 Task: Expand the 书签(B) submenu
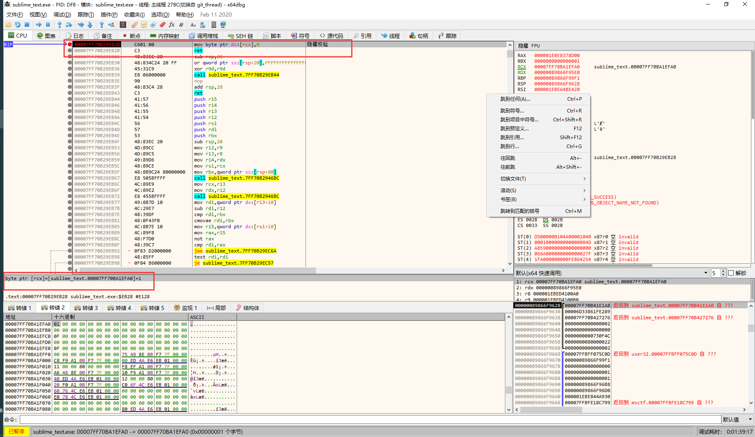pos(539,199)
